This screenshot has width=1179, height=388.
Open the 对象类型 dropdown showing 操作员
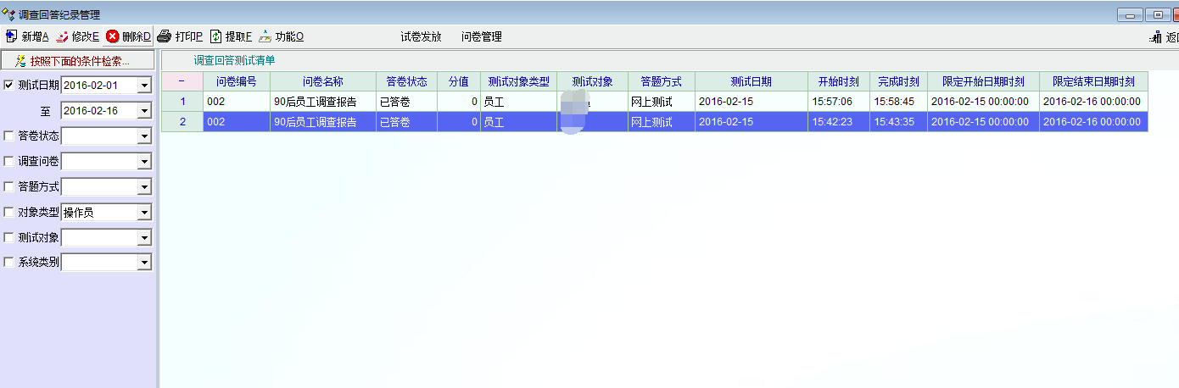[x=144, y=212]
